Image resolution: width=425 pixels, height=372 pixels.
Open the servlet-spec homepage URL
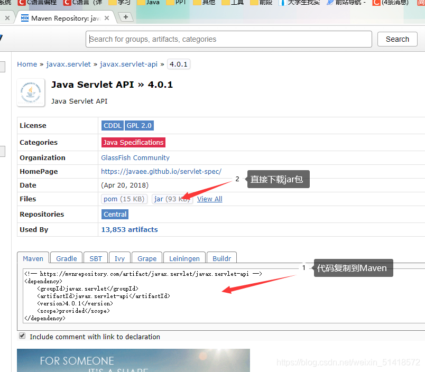click(161, 172)
